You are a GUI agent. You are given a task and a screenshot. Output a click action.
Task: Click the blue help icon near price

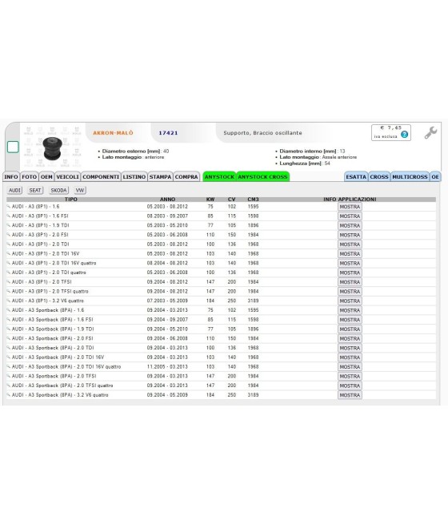click(404, 135)
